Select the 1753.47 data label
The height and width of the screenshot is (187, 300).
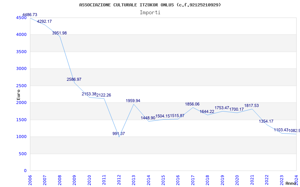click(222, 108)
